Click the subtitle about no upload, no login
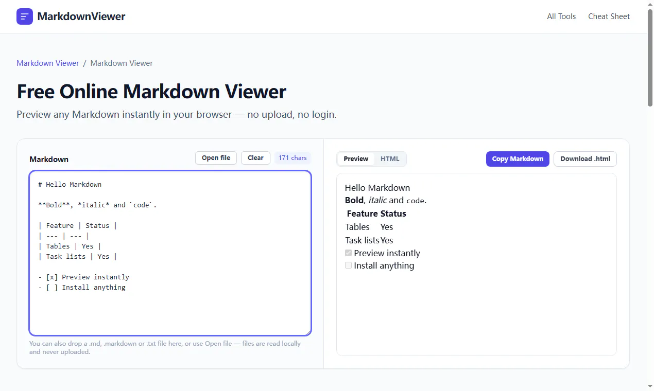 (177, 114)
